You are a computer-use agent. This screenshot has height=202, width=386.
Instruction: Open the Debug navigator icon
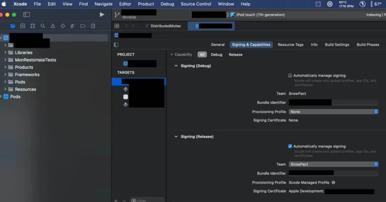click(72, 26)
